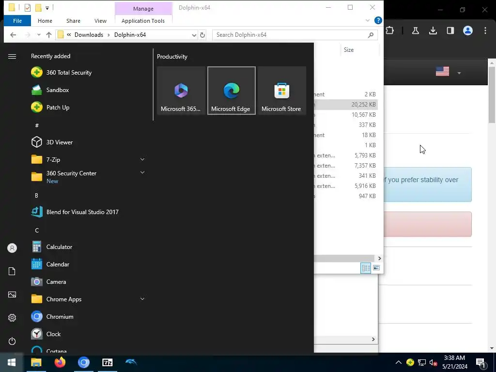Expand the 360 Security Center folder

point(142,172)
